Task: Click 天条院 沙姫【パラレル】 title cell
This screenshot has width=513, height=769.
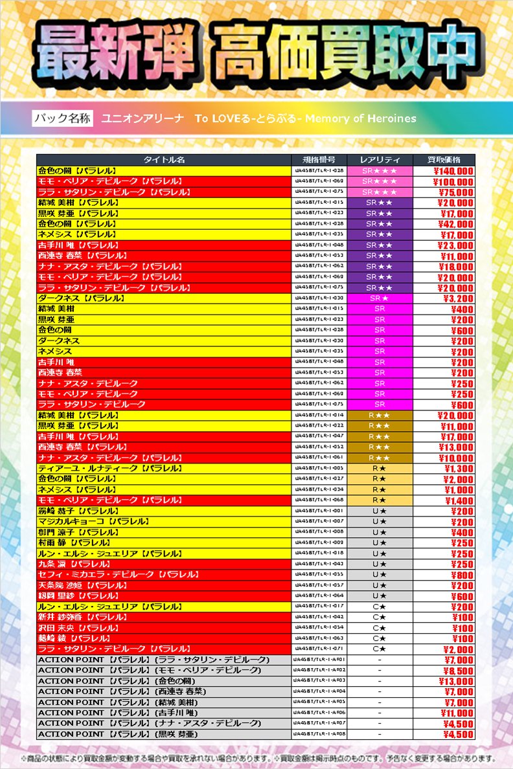Action: tap(164, 586)
